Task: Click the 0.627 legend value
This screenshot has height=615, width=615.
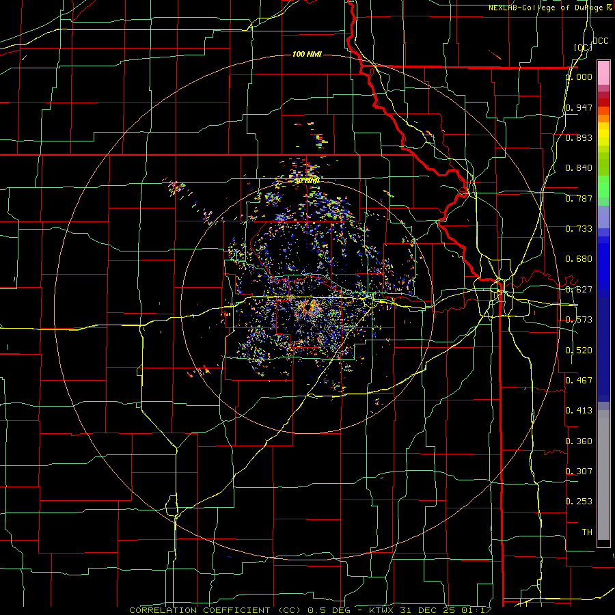Action: coord(579,290)
